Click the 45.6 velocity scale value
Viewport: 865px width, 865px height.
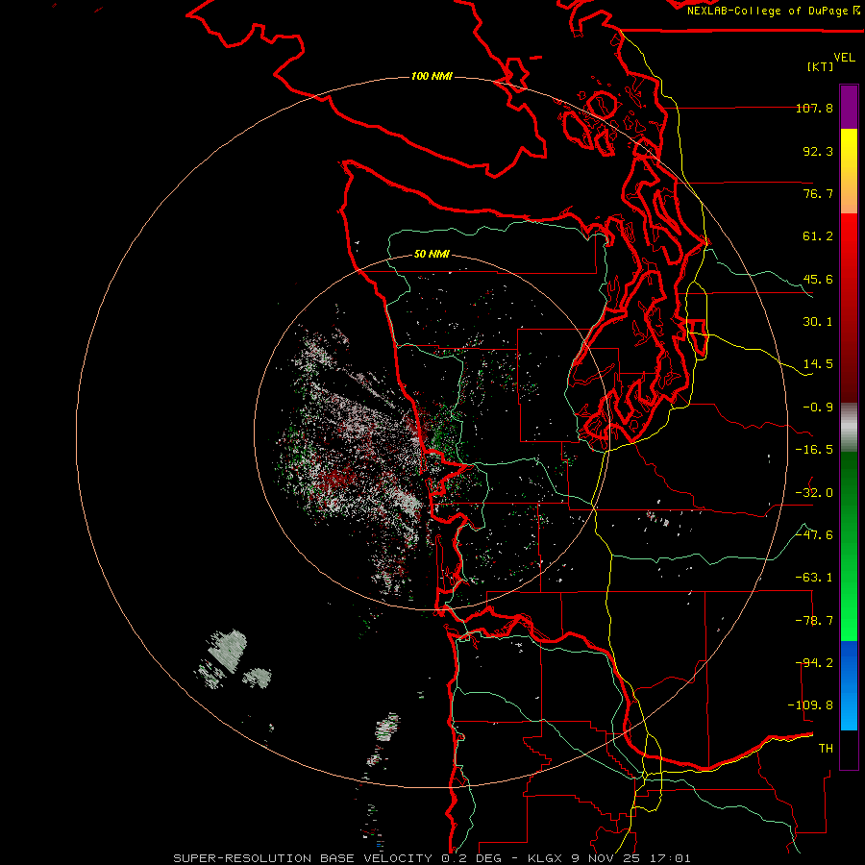818,279
